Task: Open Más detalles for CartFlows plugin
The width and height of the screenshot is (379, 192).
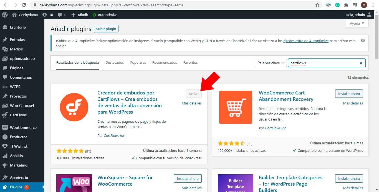Action: coord(192,103)
